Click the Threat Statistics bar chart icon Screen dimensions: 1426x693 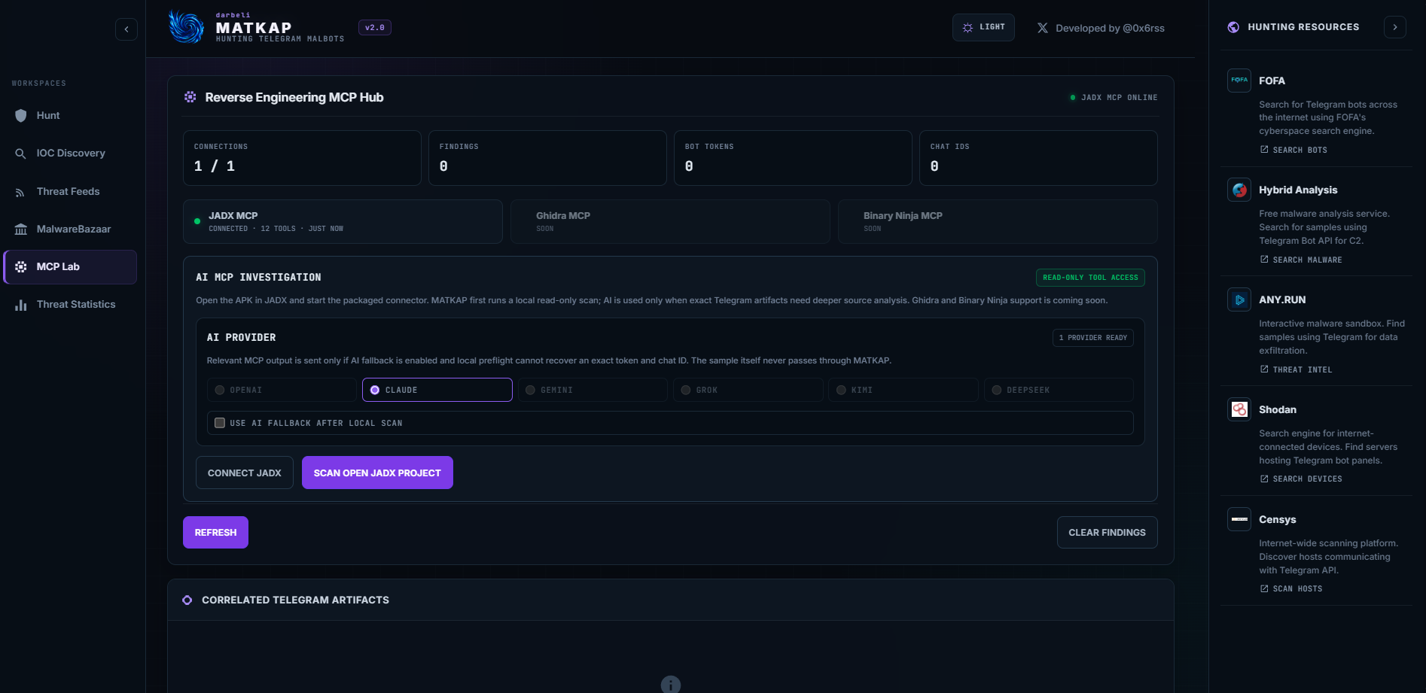[x=21, y=305]
